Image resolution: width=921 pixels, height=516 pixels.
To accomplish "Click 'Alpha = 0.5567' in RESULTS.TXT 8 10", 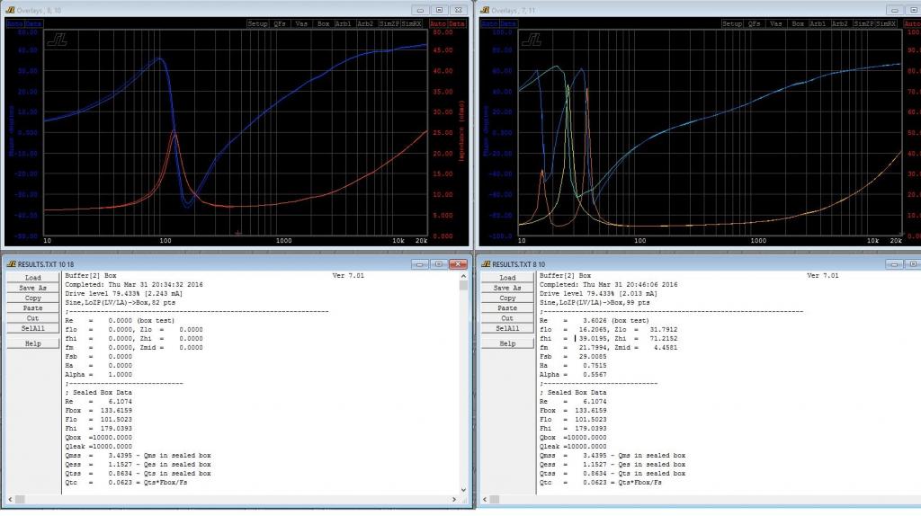I will point(573,375).
